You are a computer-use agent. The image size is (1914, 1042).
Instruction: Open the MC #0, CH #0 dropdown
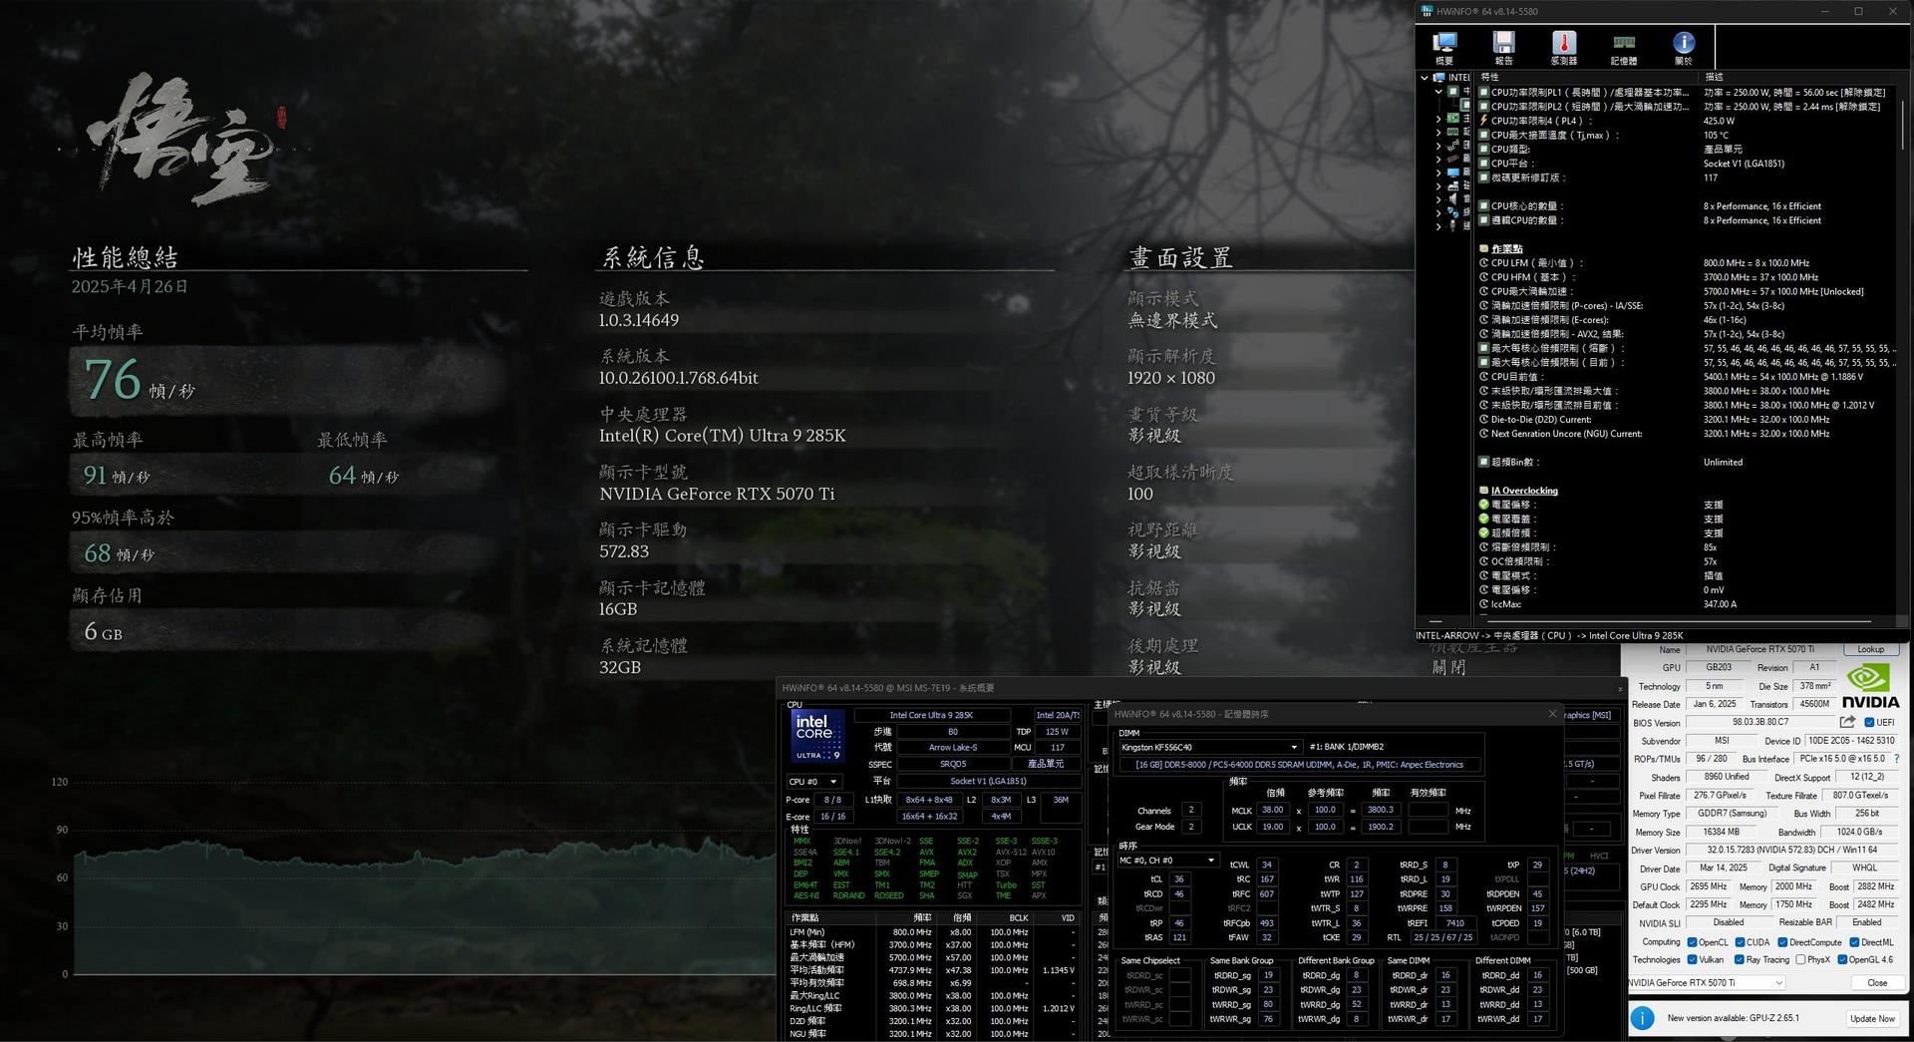click(1167, 861)
